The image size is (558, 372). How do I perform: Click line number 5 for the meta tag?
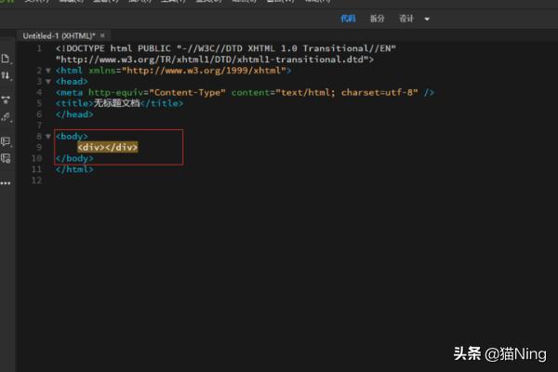[x=37, y=93]
